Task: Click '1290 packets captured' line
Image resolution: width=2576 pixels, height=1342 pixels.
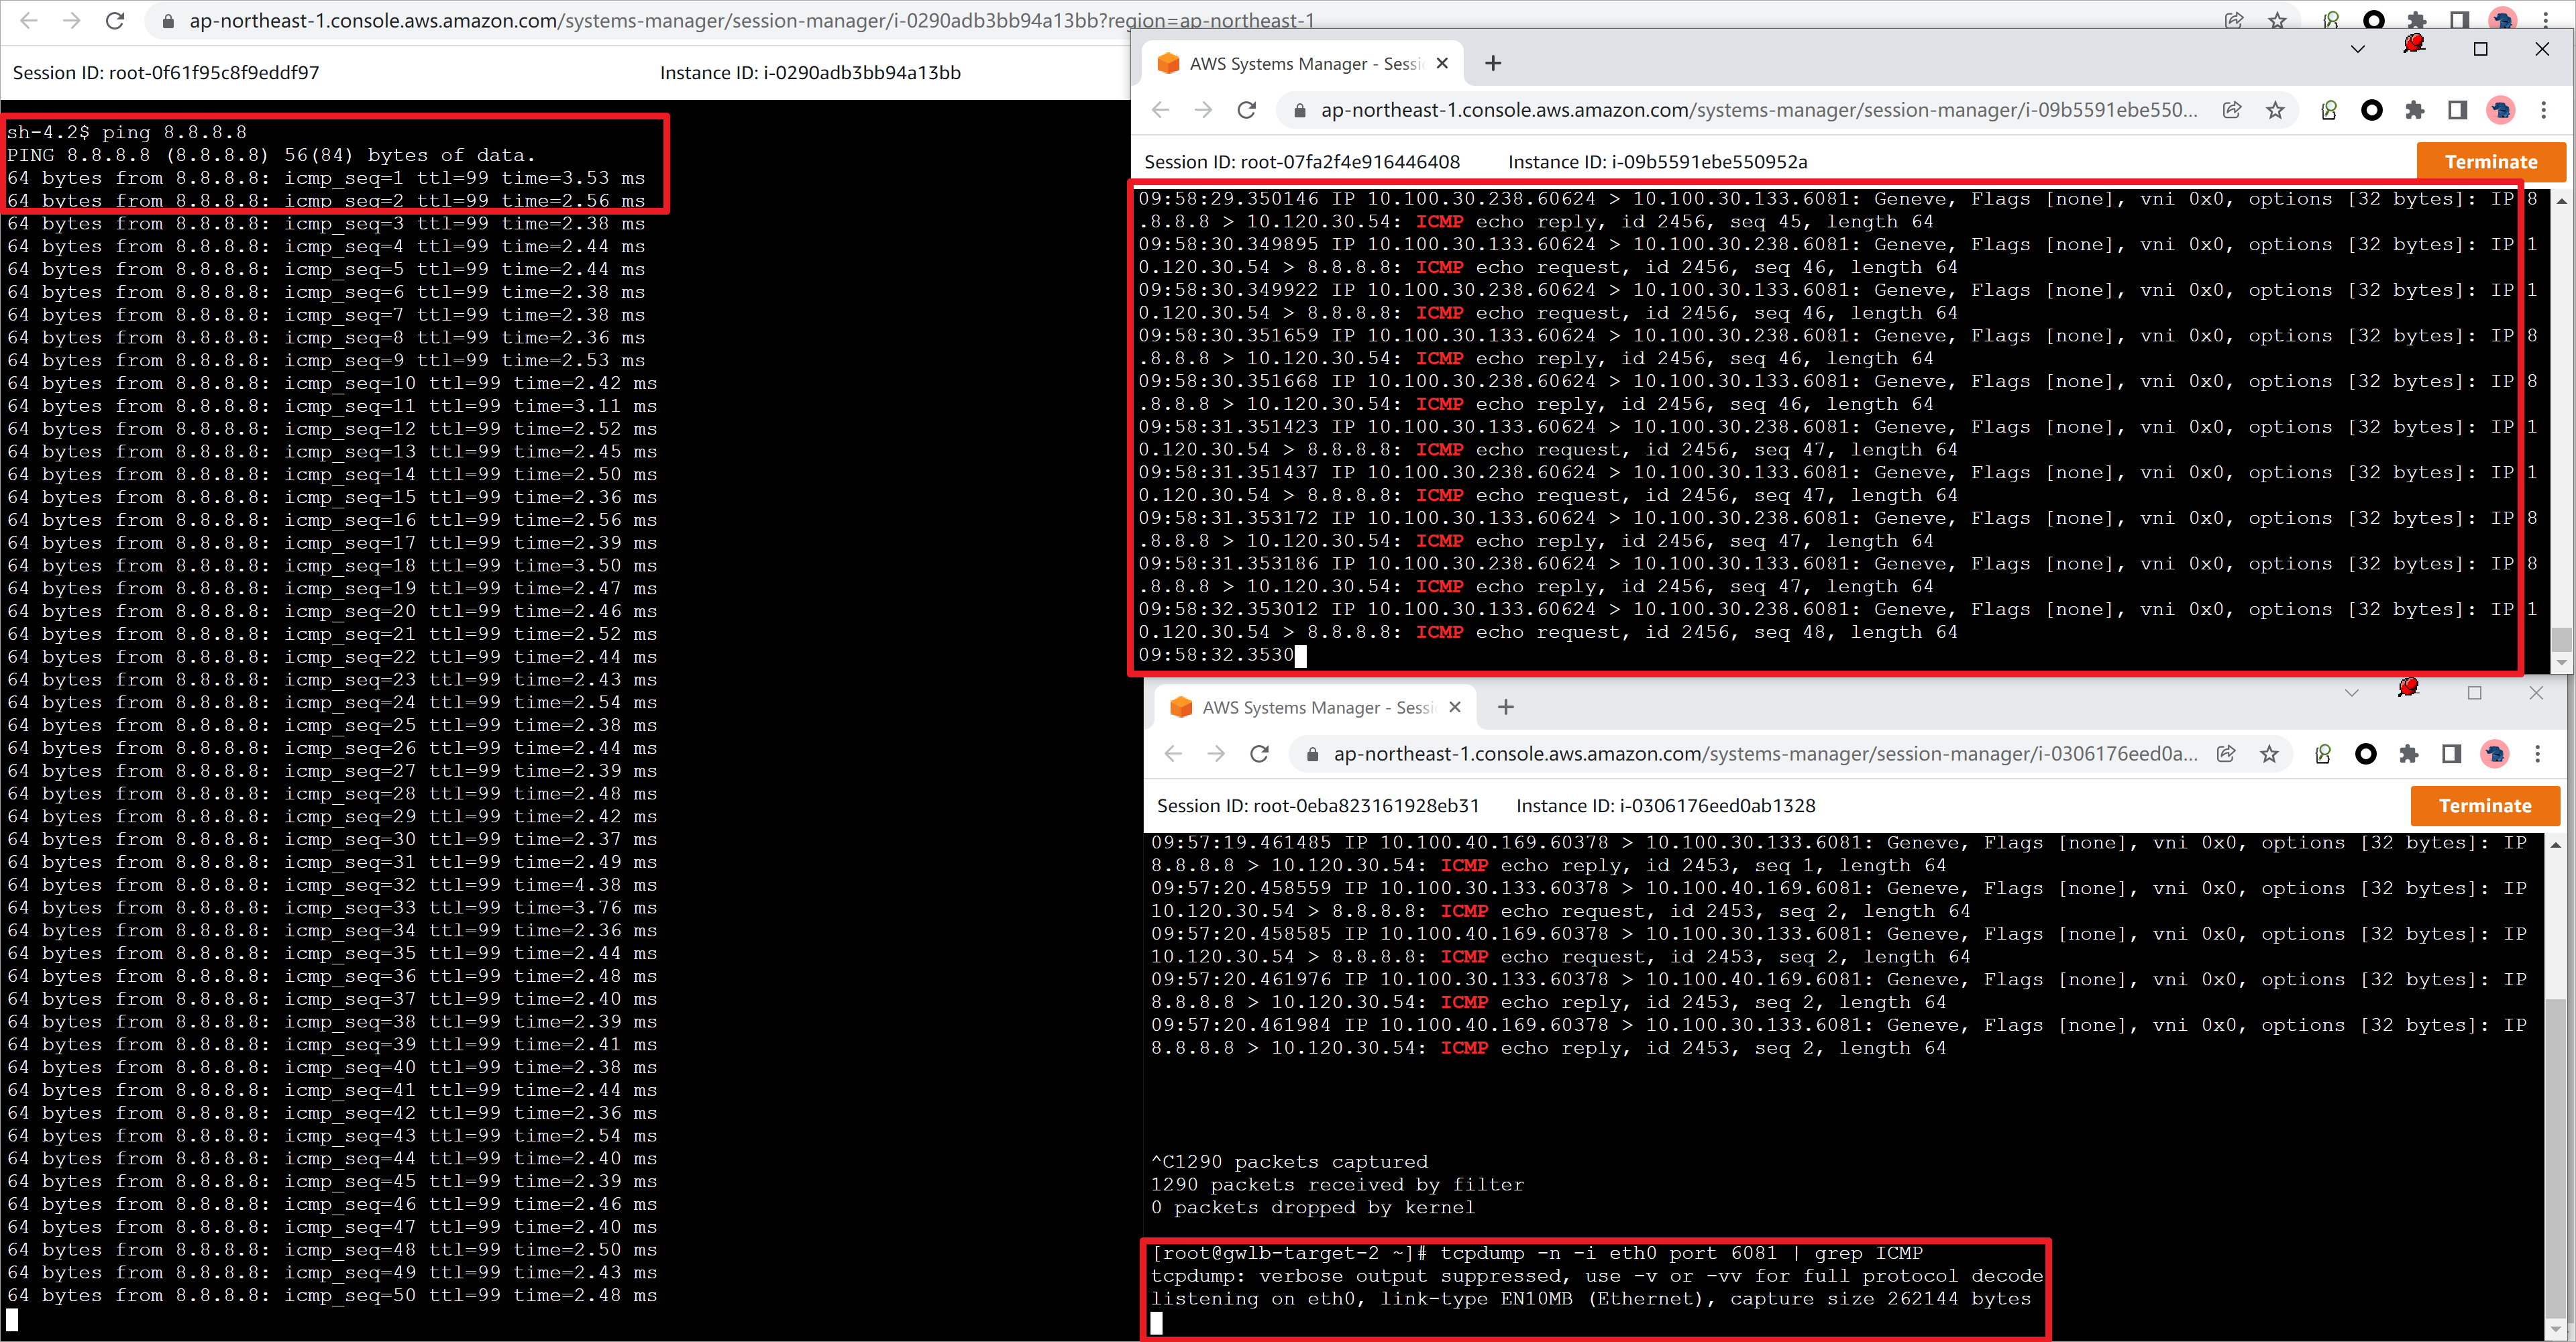Action: tap(1290, 1162)
